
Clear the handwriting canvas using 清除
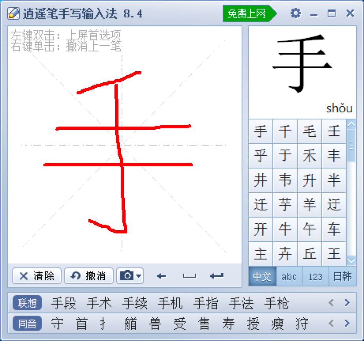pyautogui.click(x=36, y=276)
